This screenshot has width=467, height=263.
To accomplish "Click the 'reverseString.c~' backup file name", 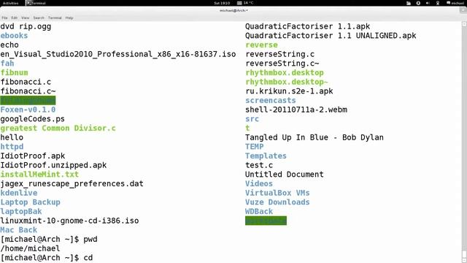I will click(282, 64).
